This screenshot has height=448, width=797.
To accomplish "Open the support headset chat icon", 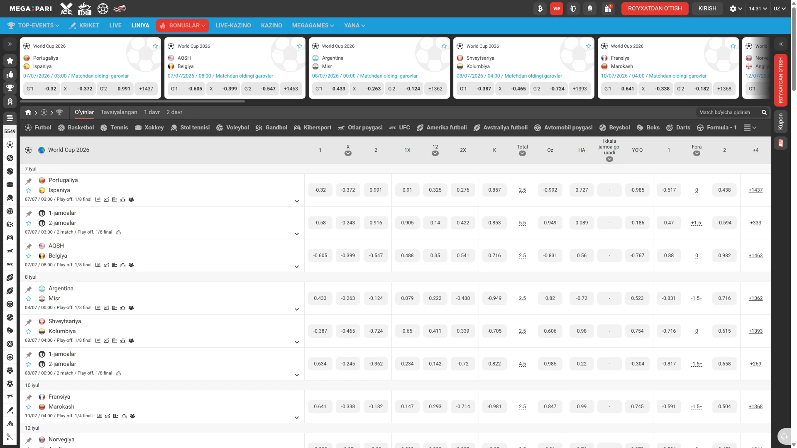I will [x=784, y=436].
